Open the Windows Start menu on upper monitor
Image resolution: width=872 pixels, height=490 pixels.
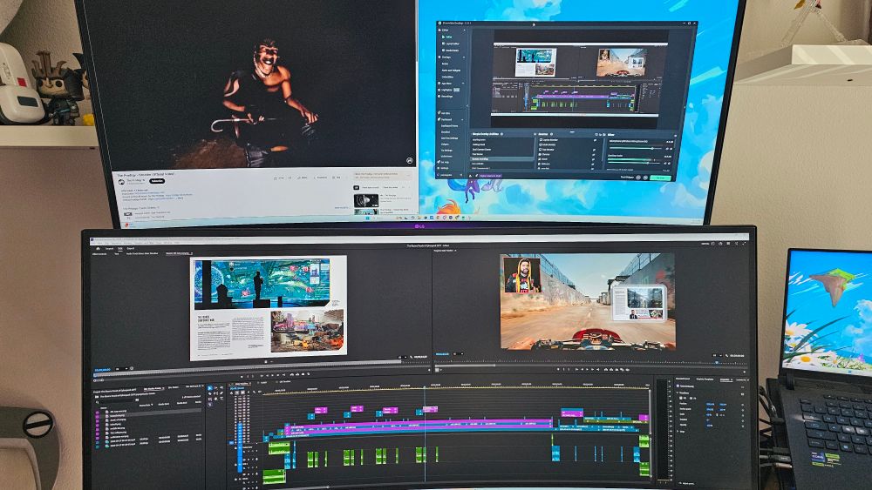368,218
